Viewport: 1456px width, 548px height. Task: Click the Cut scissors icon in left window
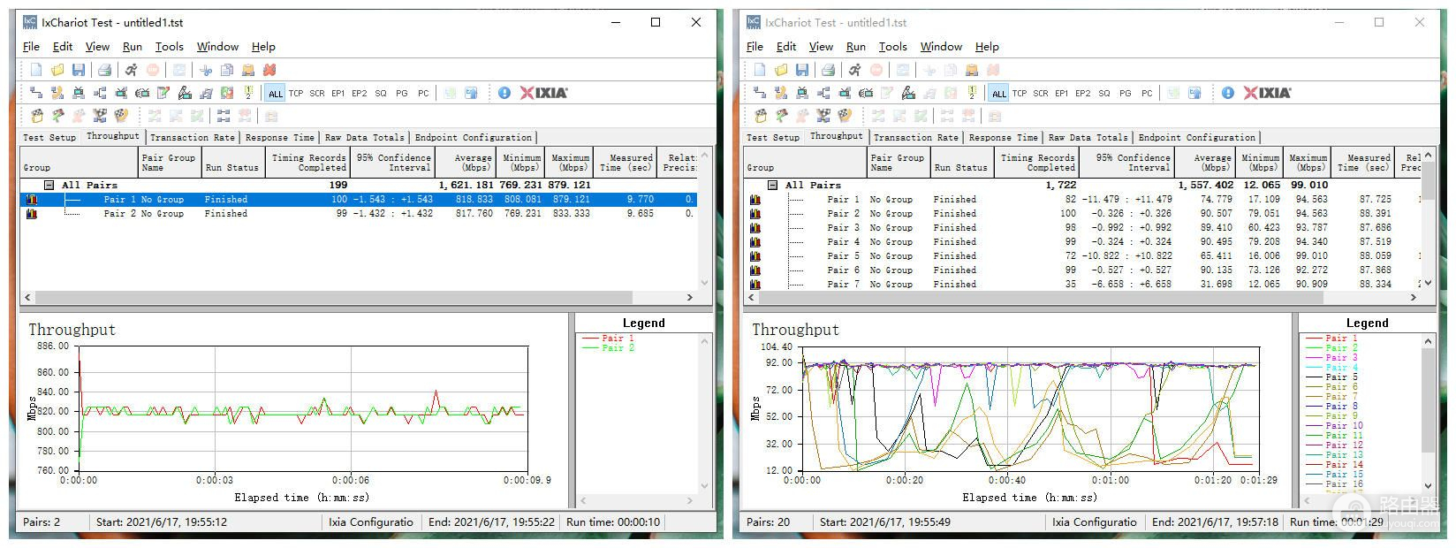coord(206,70)
